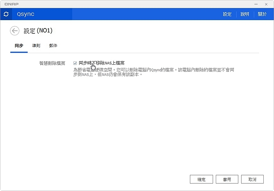Click the QNAP logo in title bar
The image size is (274, 191).
point(11,4)
